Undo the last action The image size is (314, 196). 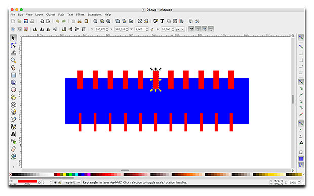(x=57, y=21)
